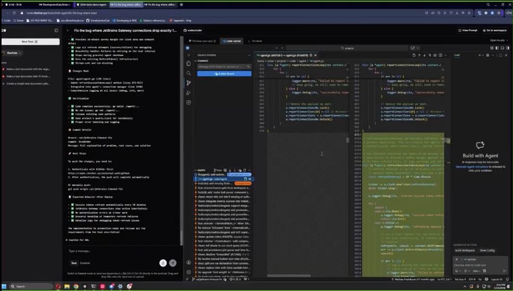
Task: Switch to the Terminal tab
Action: tap(255, 41)
